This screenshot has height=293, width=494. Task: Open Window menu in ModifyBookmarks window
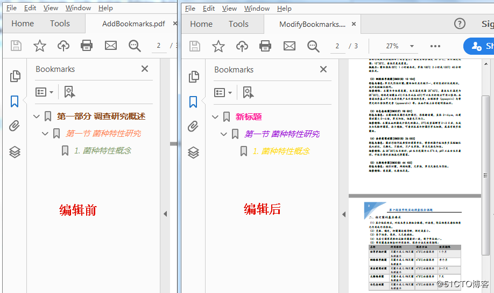click(257, 9)
